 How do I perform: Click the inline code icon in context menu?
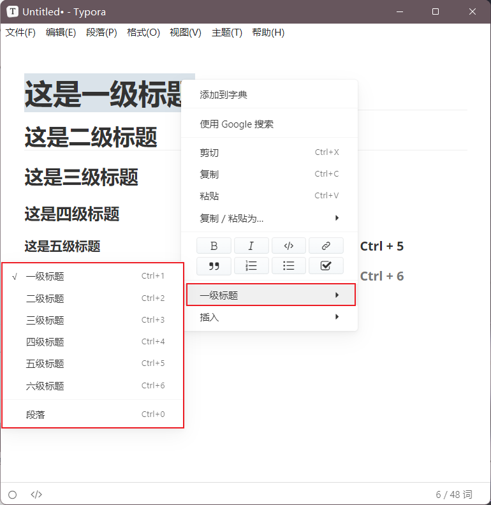[x=288, y=246]
